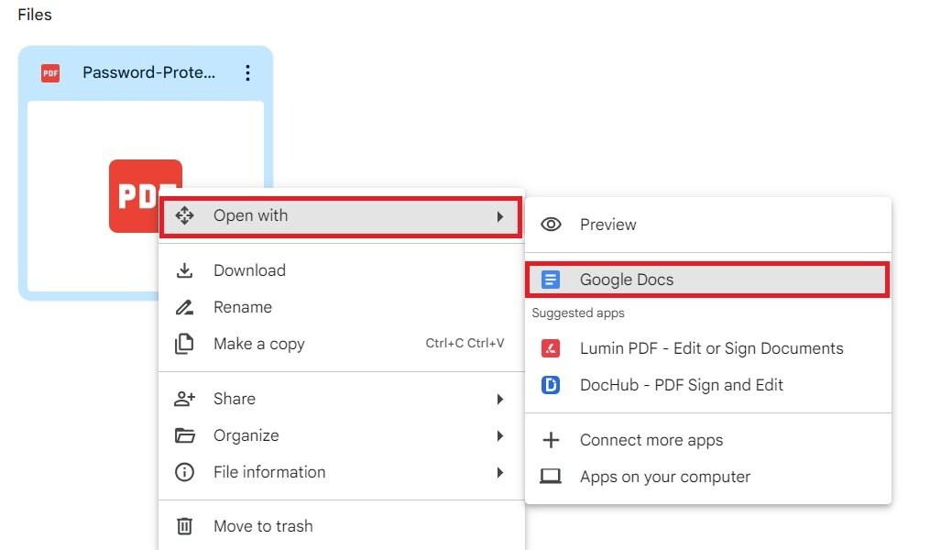Choose Preview from the Open with menu
The height and width of the screenshot is (550, 930).
(608, 224)
